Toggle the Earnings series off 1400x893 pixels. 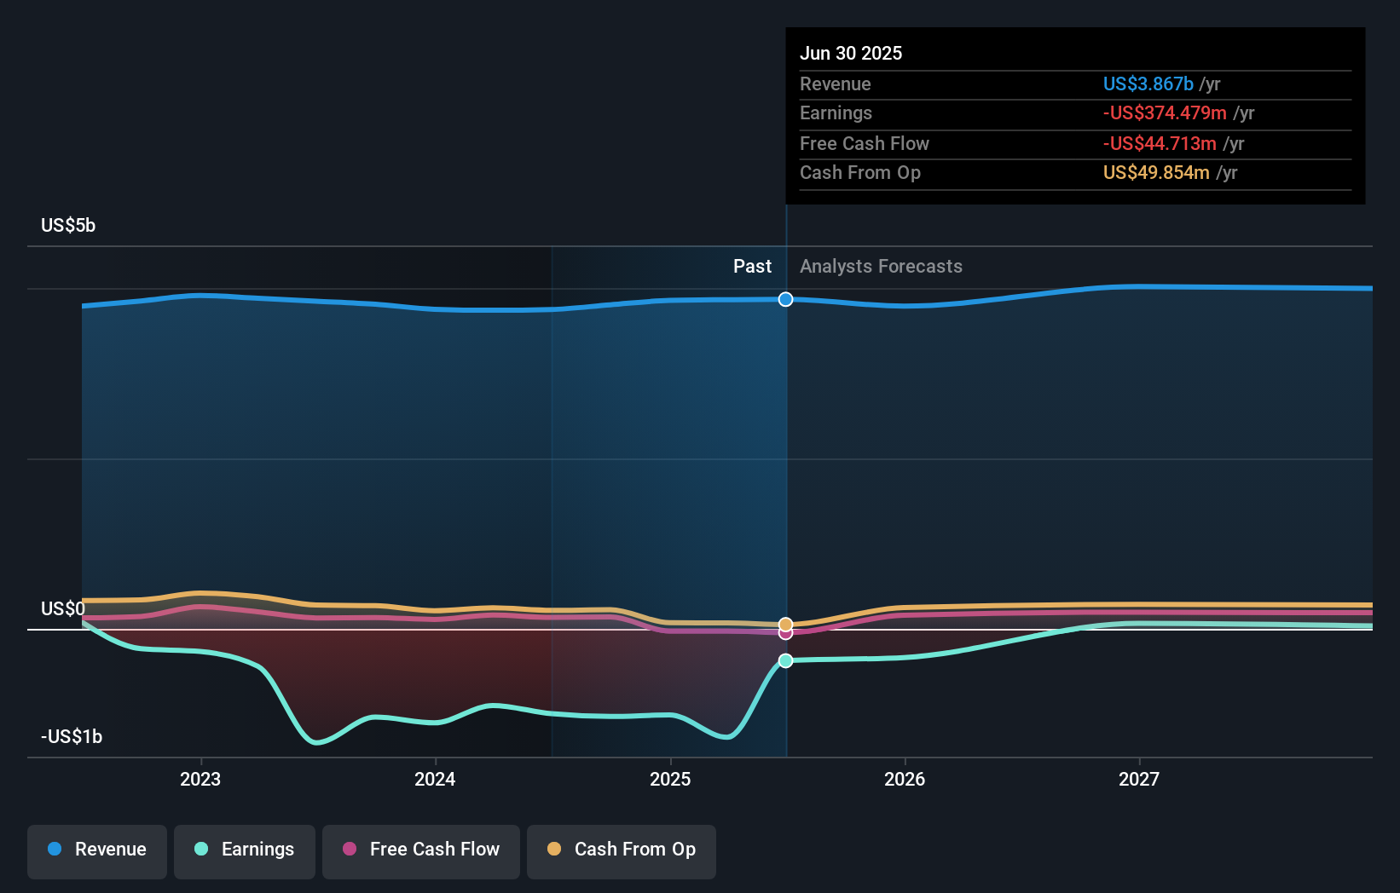point(245,850)
